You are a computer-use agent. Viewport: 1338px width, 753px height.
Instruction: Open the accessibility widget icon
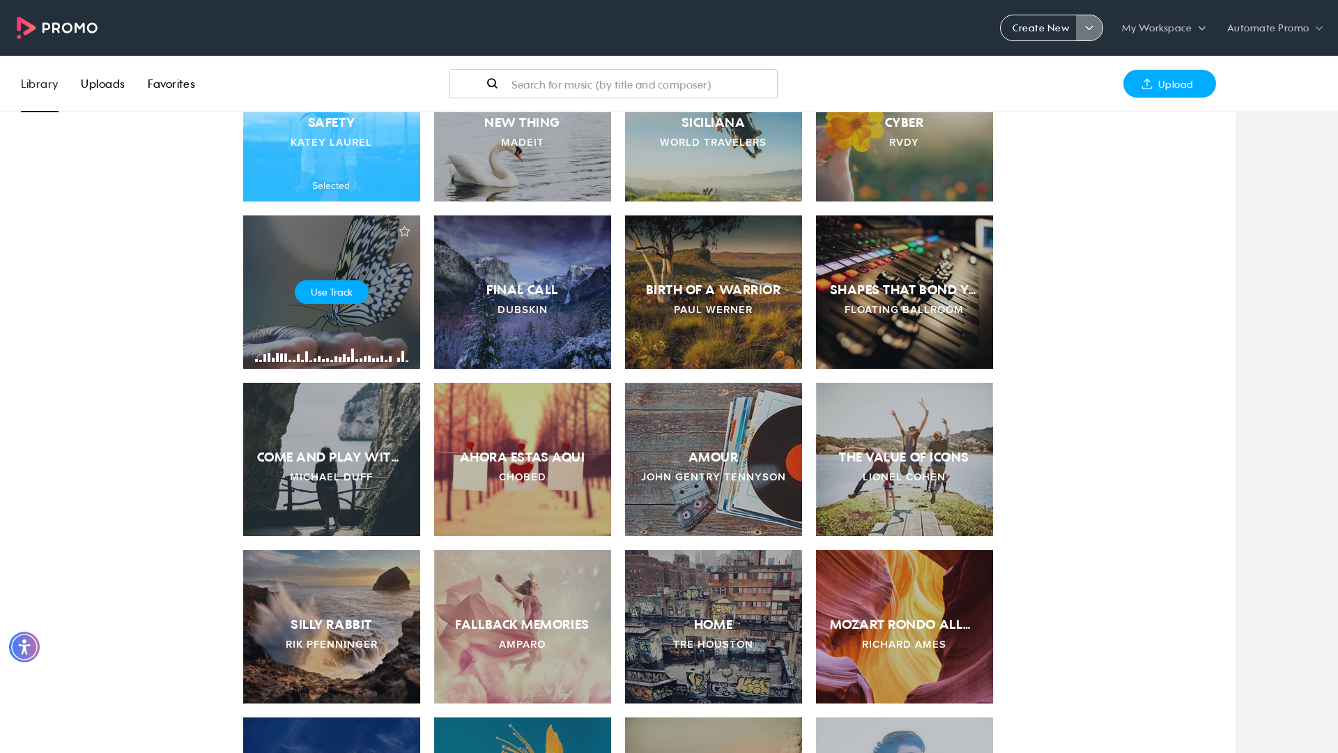click(24, 647)
